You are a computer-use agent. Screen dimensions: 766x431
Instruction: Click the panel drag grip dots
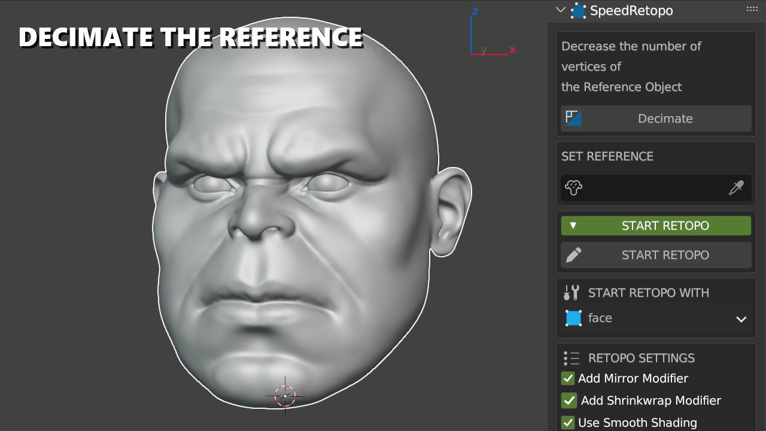pyautogui.click(x=752, y=9)
